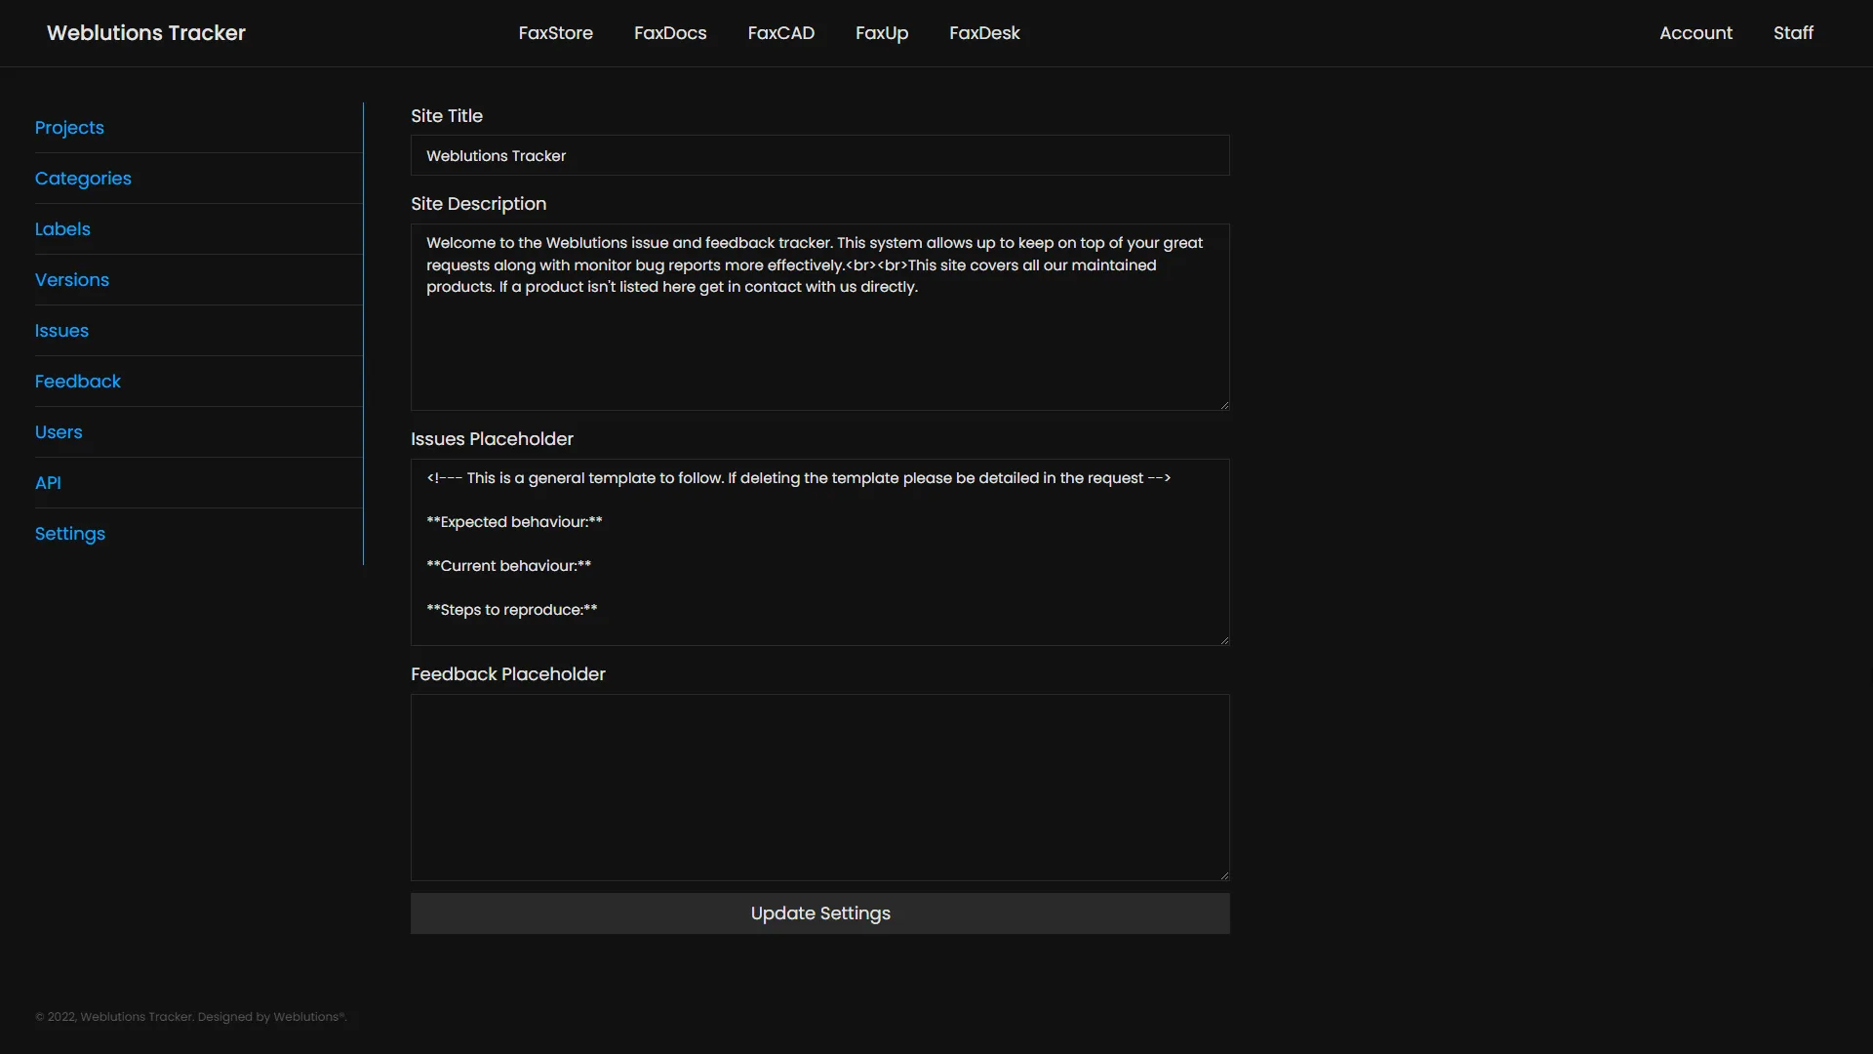Image resolution: width=1873 pixels, height=1054 pixels.
Task: Open the API settings page
Action: (48, 482)
